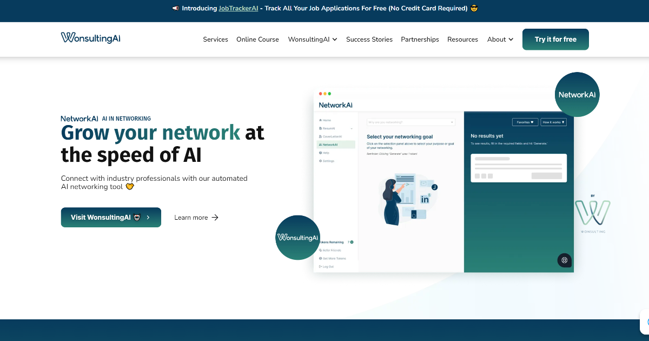Select Partnerships in the navigation bar

coord(420,39)
